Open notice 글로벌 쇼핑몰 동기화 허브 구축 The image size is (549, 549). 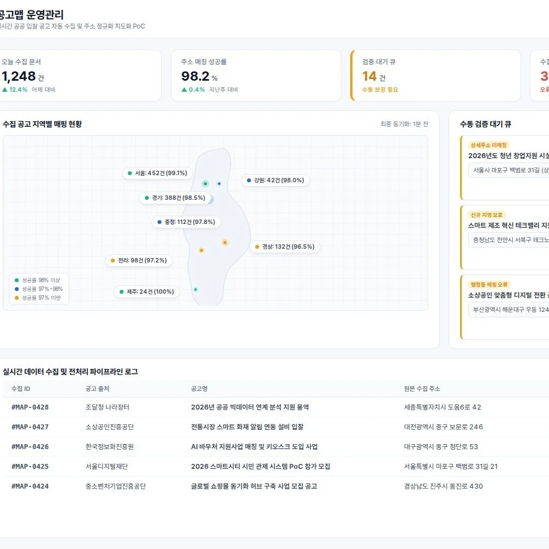pyautogui.click(x=254, y=486)
